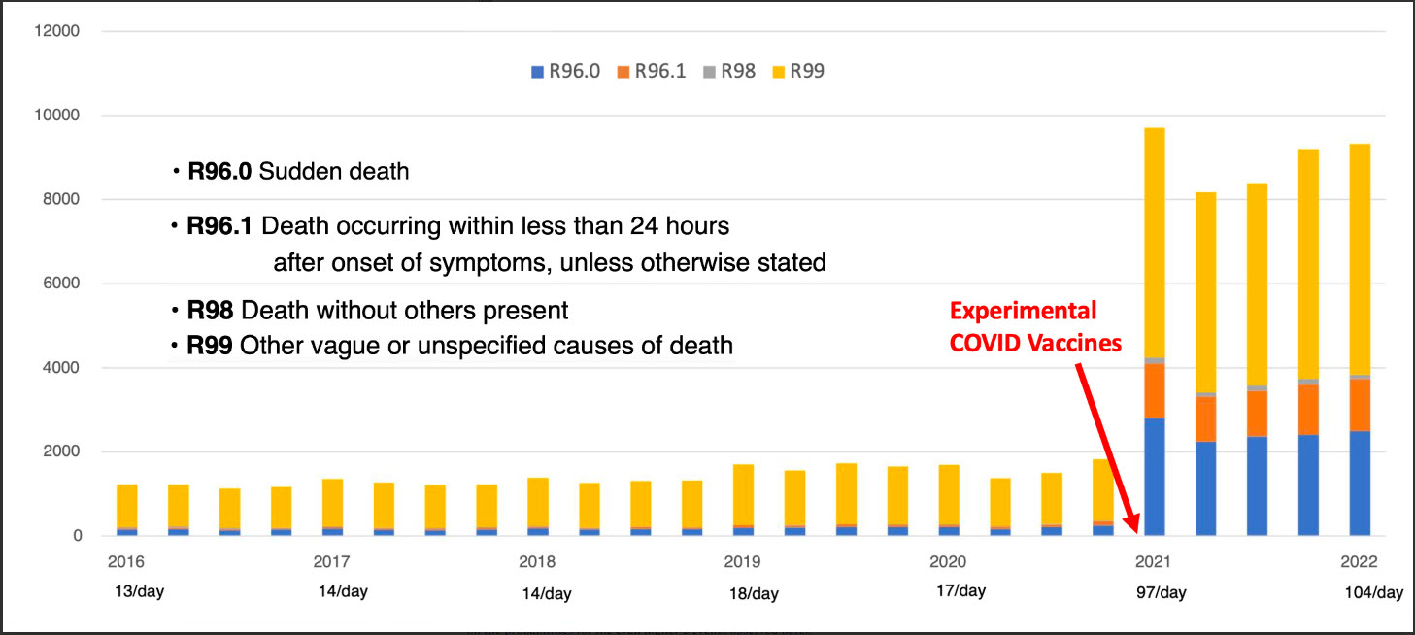This screenshot has width=1415, height=635.
Task: Click the '13/day' label under 2016
Action: (139, 591)
